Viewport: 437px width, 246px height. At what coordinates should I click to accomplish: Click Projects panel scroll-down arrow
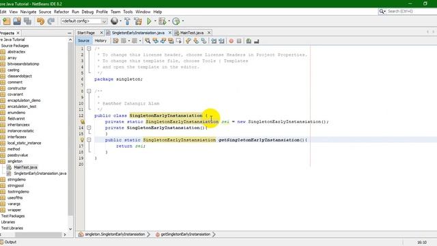tap(70, 229)
